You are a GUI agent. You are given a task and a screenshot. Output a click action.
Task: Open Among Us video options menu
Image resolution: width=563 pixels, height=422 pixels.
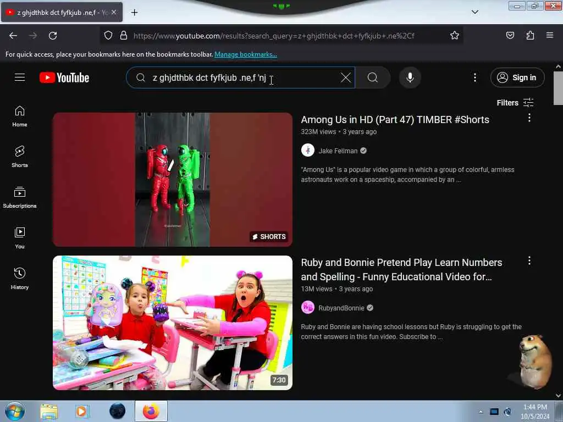point(529,118)
